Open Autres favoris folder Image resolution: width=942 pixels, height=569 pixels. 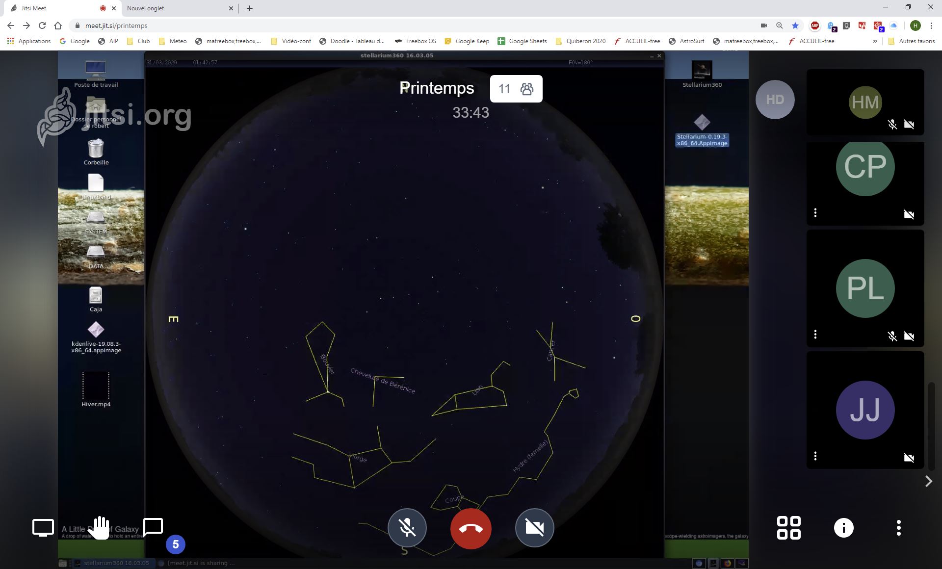coord(912,41)
